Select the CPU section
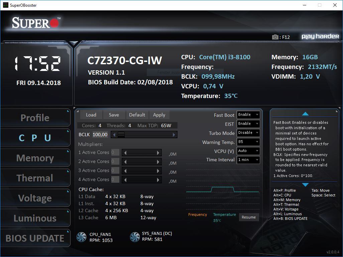Screen dimensions: 343x257 35,138
